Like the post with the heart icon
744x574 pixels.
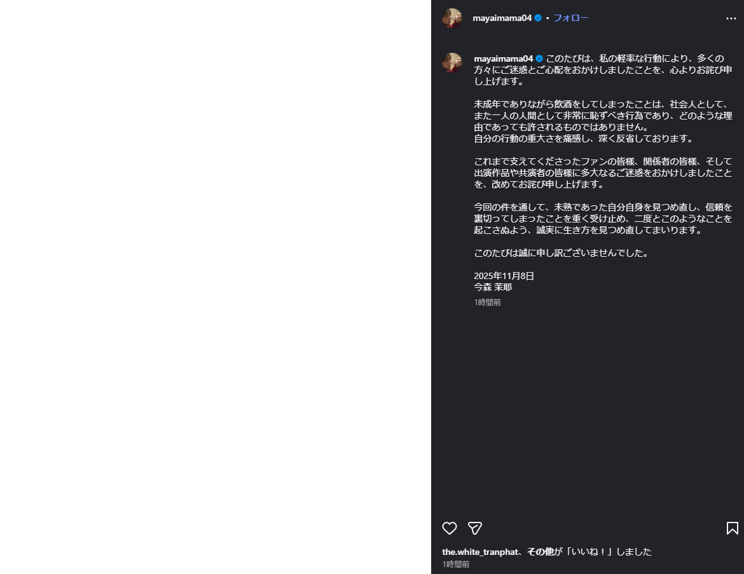[450, 528]
